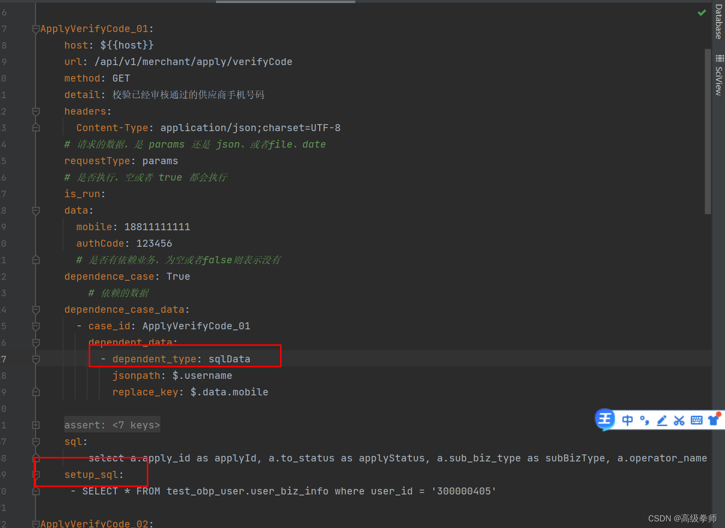The height and width of the screenshot is (528, 725).
Task: Click the 'setup_sql:' key
Action: 94,474
